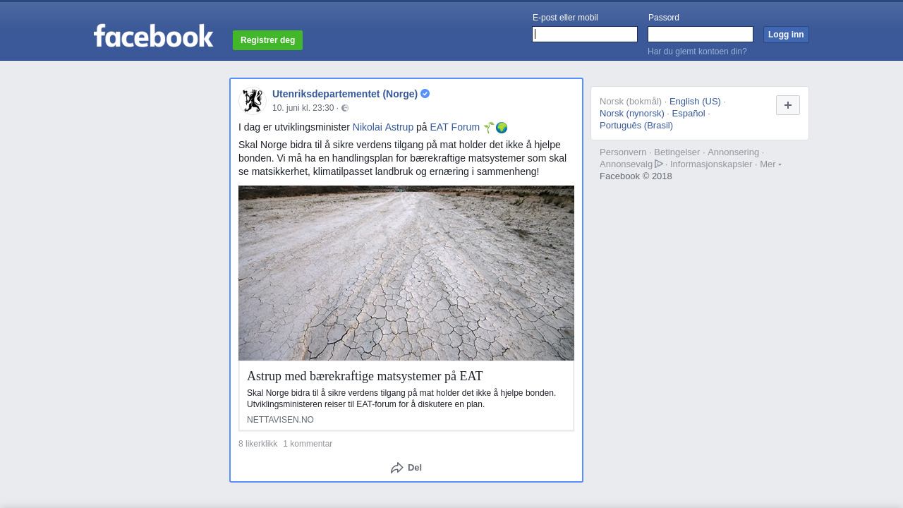Screen dimensions: 903x508
Task: Click the article description about Utviklingsministeren
Action: pos(401,399)
